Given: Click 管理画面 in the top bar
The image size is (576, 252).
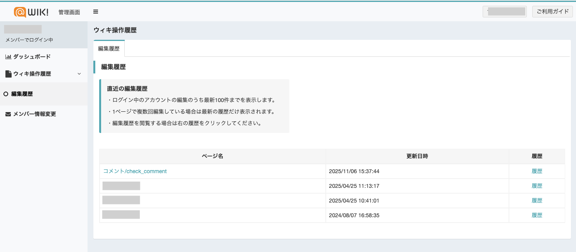Looking at the screenshot, I should (x=69, y=12).
